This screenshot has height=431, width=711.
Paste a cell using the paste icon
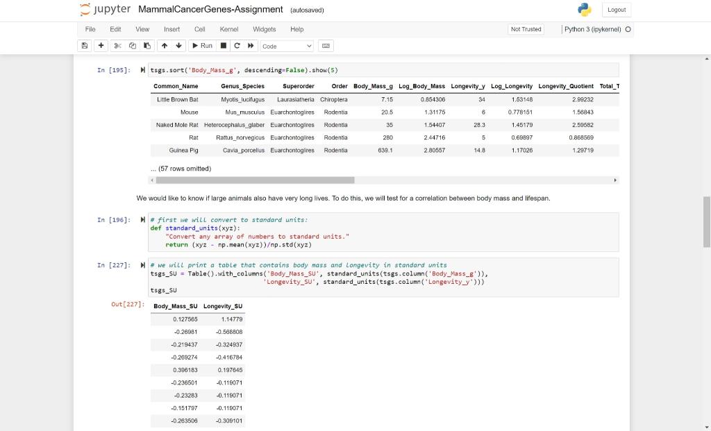click(147, 46)
